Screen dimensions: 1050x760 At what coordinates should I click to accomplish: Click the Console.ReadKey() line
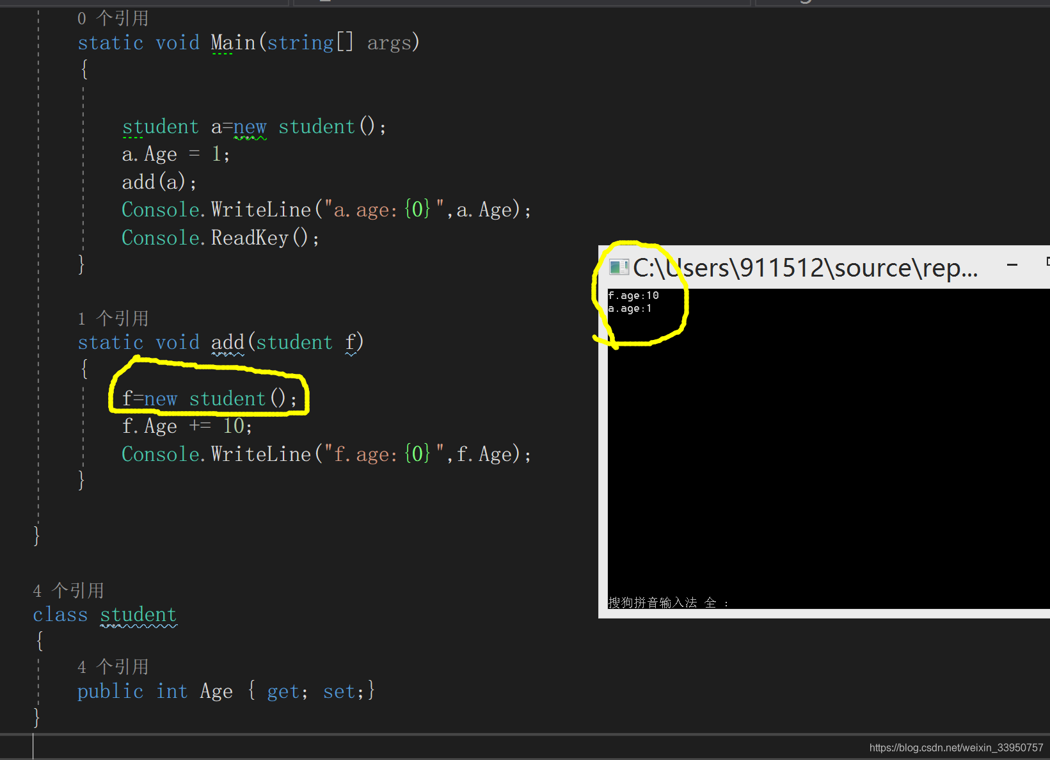point(220,238)
